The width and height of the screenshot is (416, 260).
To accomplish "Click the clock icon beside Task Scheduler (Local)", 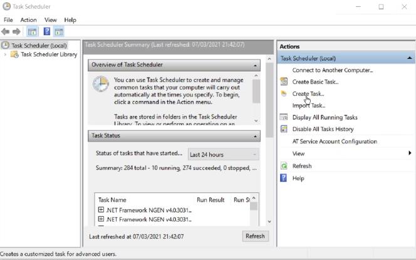I will [x=5, y=45].
